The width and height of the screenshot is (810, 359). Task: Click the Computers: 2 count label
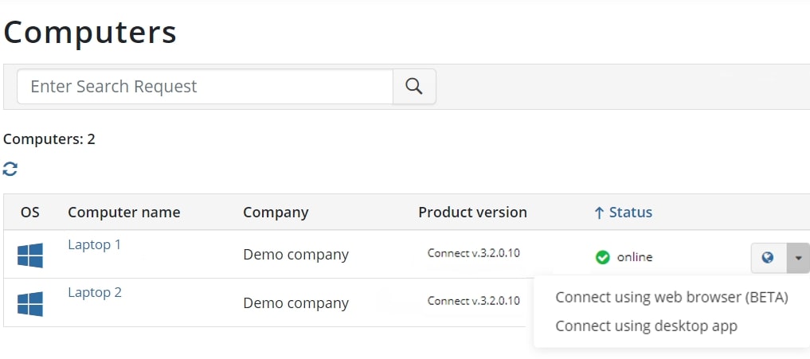point(49,139)
